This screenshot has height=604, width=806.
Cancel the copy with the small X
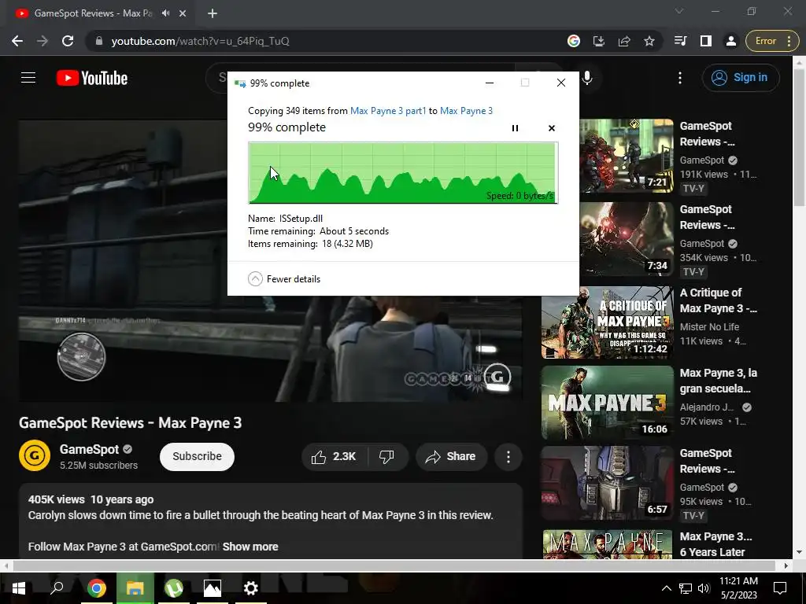coord(552,128)
